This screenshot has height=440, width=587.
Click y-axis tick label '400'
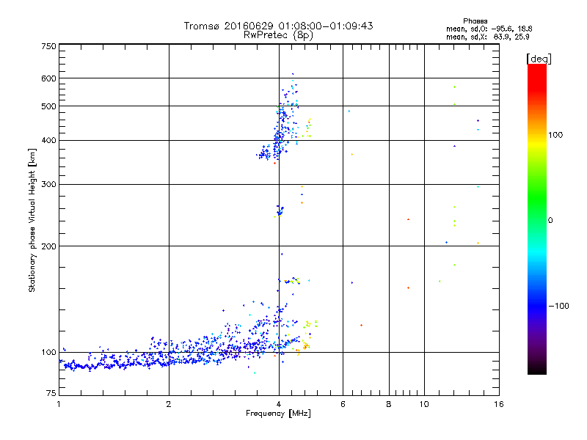pos(48,140)
